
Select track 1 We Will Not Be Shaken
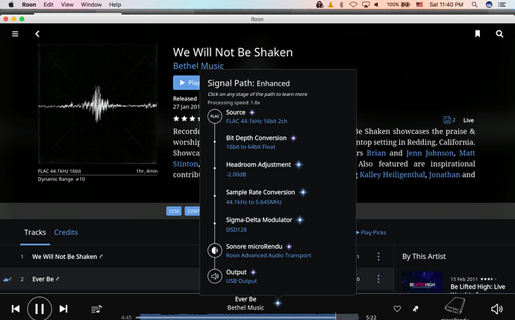pyautogui.click(x=64, y=257)
